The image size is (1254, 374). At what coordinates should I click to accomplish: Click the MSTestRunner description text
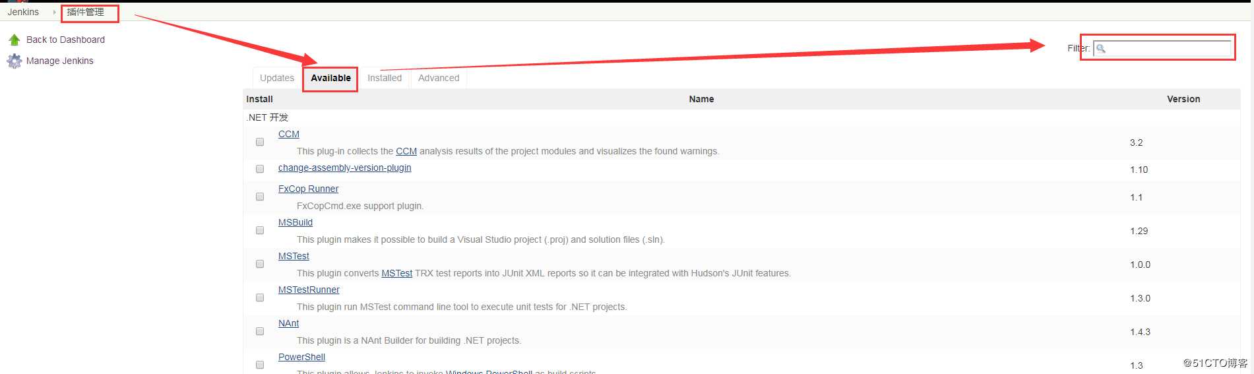[462, 307]
